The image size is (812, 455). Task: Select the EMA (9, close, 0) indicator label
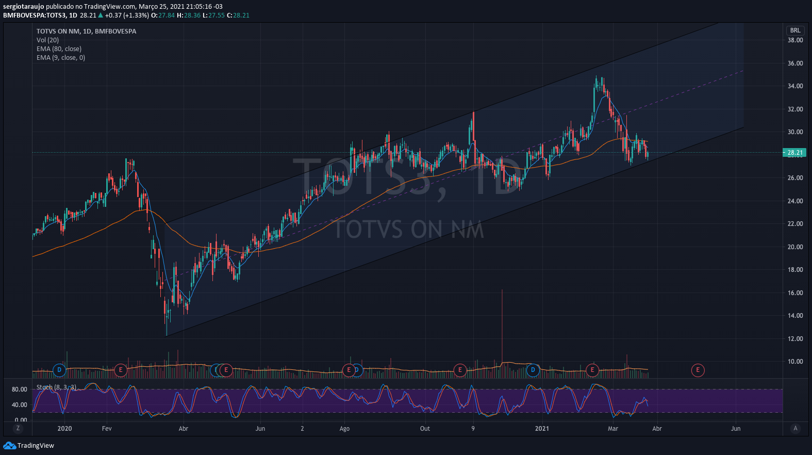tap(61, 57)
